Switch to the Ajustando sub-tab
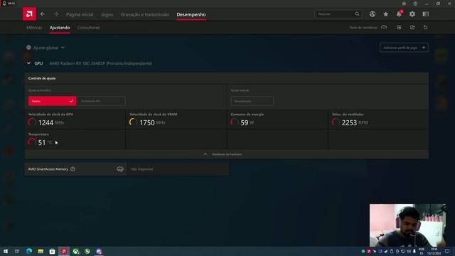The width and height of the screenshot is (455, 256). [60, 28]
